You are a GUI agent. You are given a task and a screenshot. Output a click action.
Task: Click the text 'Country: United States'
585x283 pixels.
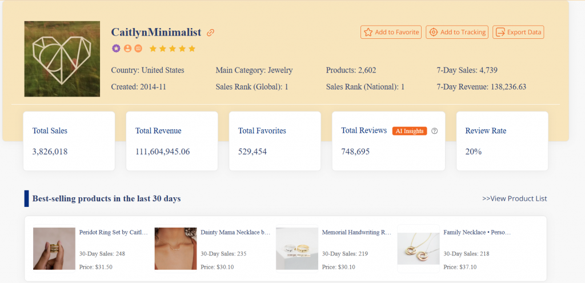coord(148,70)
